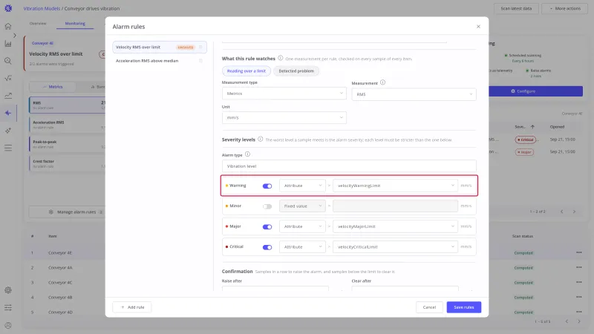Switch to the Overview tab
594x334 pixels.
click(38, 24)
